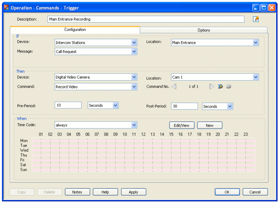Viewport: 279px width, 203px height.
Task: Open the Record Video command dropdown
Action: pyautogui.click(x=134, y=87)
